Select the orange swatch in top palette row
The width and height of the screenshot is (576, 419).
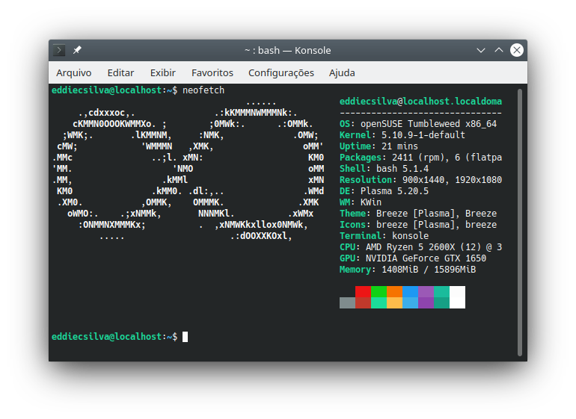pos(394,291)
